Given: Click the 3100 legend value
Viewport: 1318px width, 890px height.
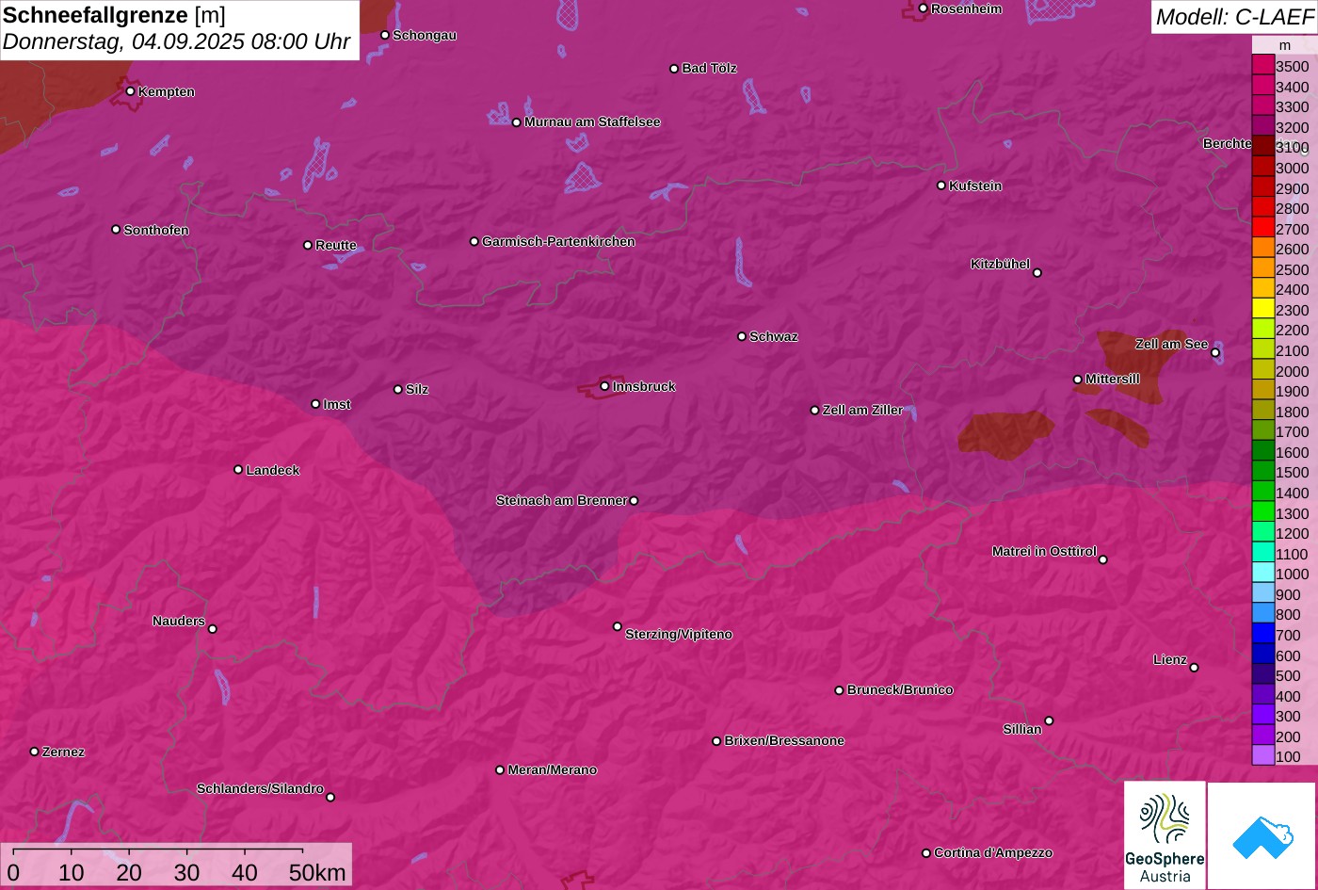Looking at the screenshot, I should (x=1293, y=148).
